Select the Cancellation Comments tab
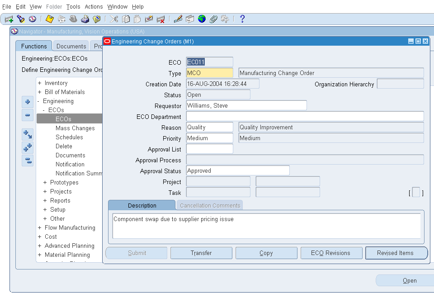This screenshot has height=293, width=434. 209,205
